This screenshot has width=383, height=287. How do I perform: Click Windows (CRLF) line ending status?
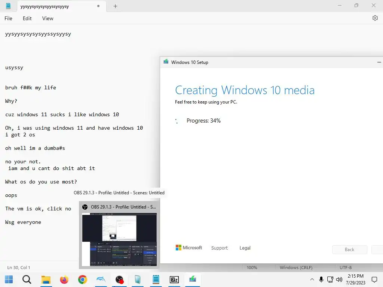pos(296,268)
